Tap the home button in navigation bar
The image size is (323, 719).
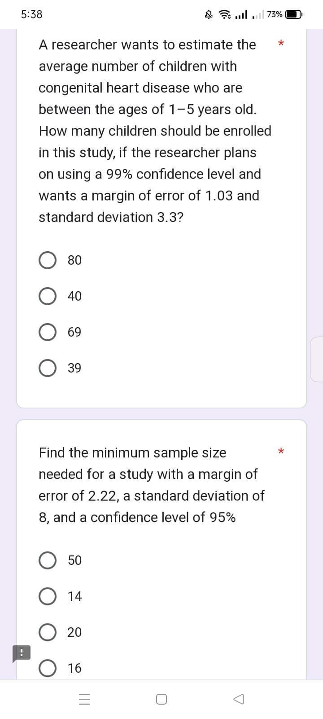click(x=161, y=699)
